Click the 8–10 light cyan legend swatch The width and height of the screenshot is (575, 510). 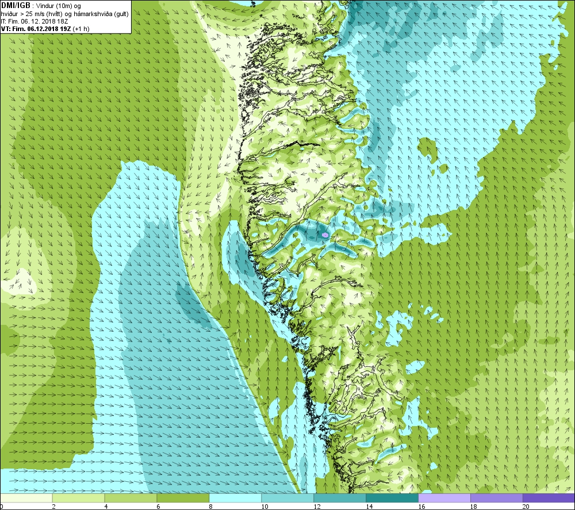coord(235,498)
